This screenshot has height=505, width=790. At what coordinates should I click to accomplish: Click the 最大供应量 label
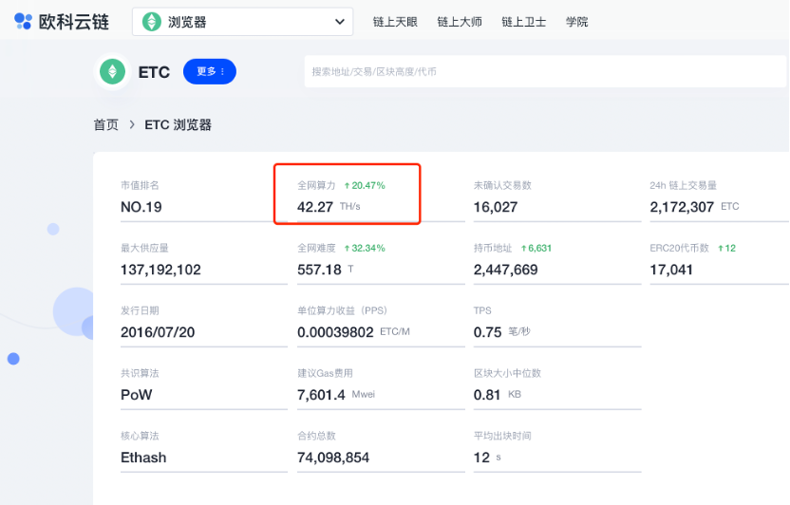tap(144, 248)
